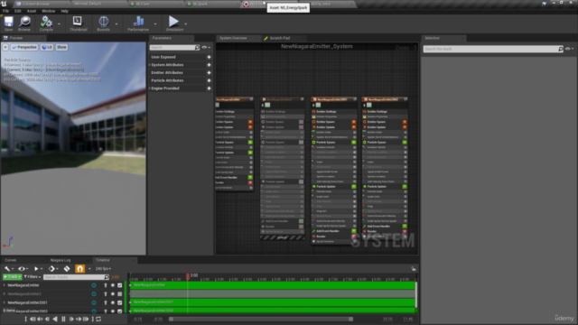Click the green Track add button
The image size is (578, 325).
point(12,277)
